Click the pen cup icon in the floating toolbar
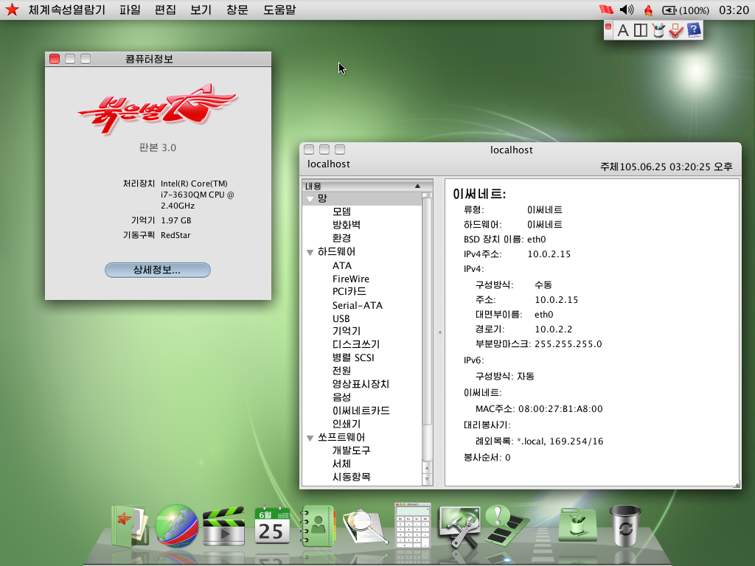This screenshot has width=755, height=566. 659,31
